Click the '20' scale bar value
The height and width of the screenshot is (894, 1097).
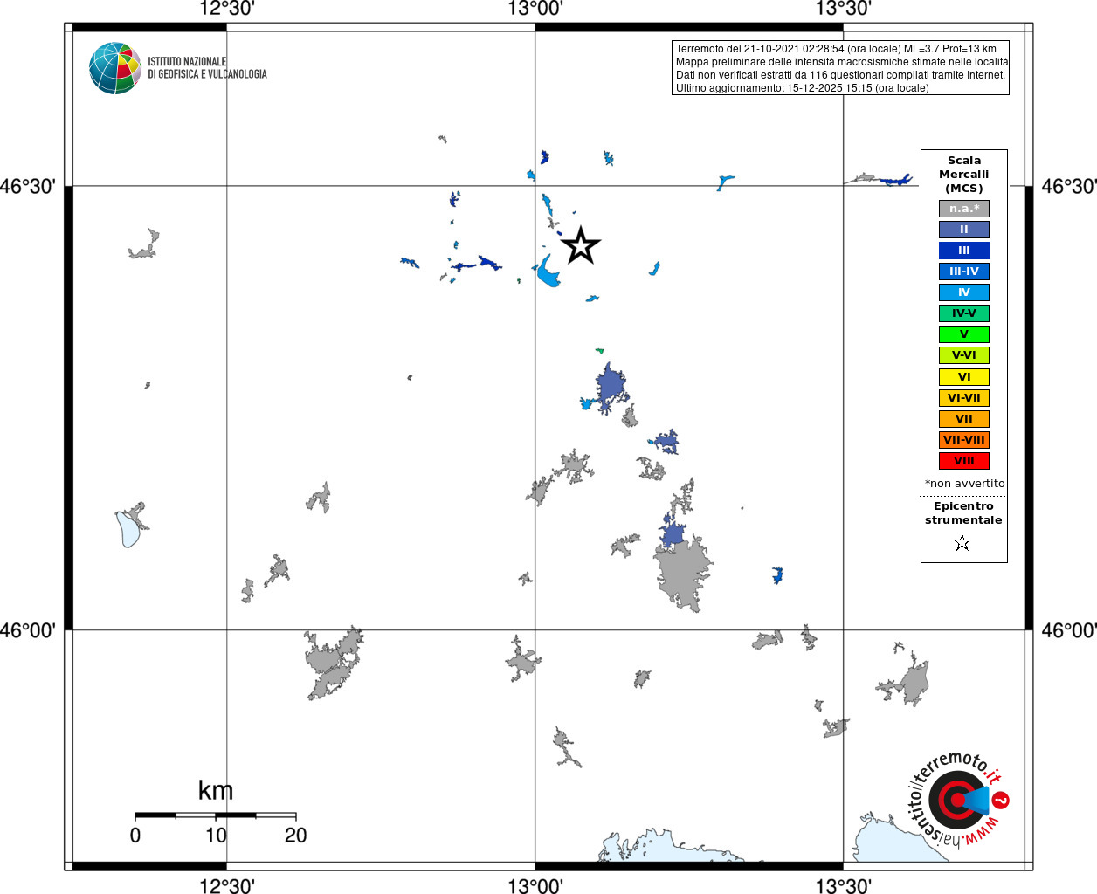(x=296, y=836)
